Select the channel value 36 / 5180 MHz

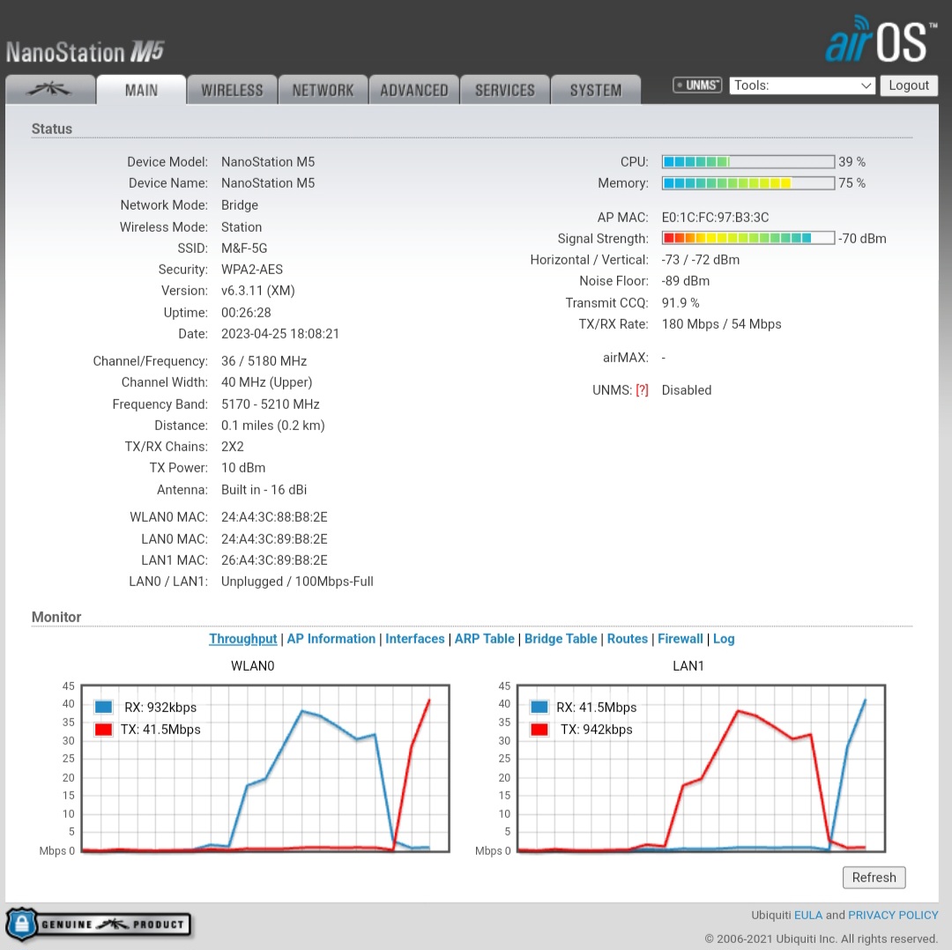[x=264, y=361]
